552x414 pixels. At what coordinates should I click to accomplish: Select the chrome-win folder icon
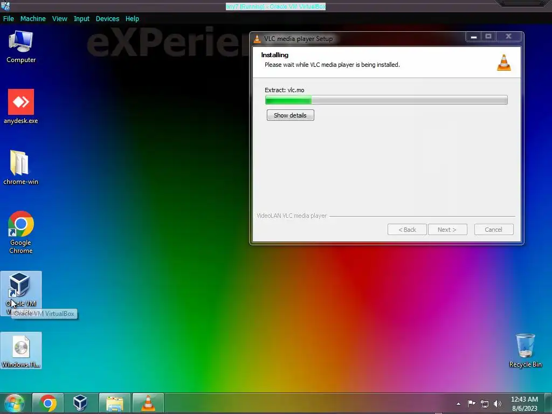[21, 168]
